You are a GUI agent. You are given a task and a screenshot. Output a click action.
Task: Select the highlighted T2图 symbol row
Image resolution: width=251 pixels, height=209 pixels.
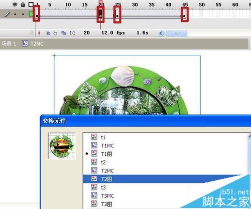click(165, 179)
